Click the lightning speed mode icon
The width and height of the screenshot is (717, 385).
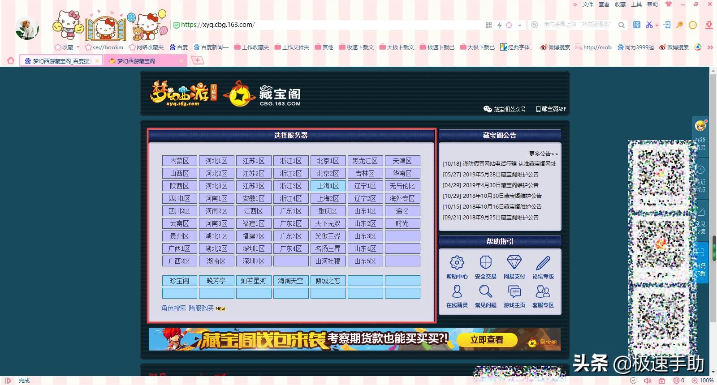click(x=499, y=25)
